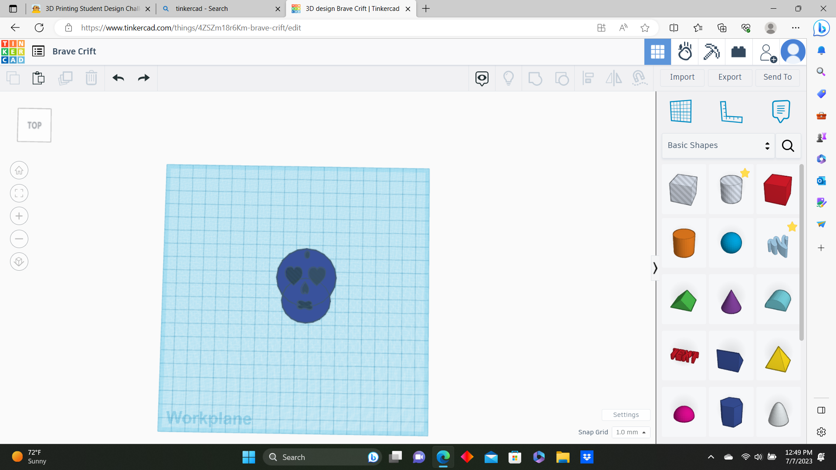
Task: Zoom in using the left sidebar plus icon
Action: [x=19, y=216]
